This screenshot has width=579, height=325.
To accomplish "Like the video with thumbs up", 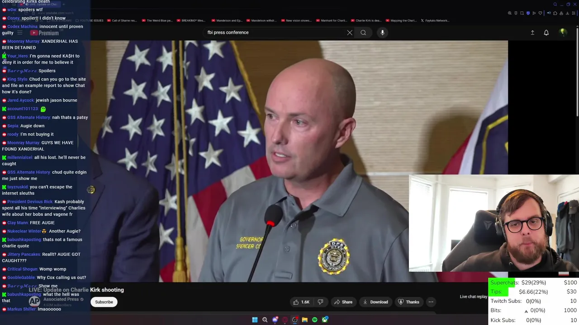I will click(x=296, y=302).
